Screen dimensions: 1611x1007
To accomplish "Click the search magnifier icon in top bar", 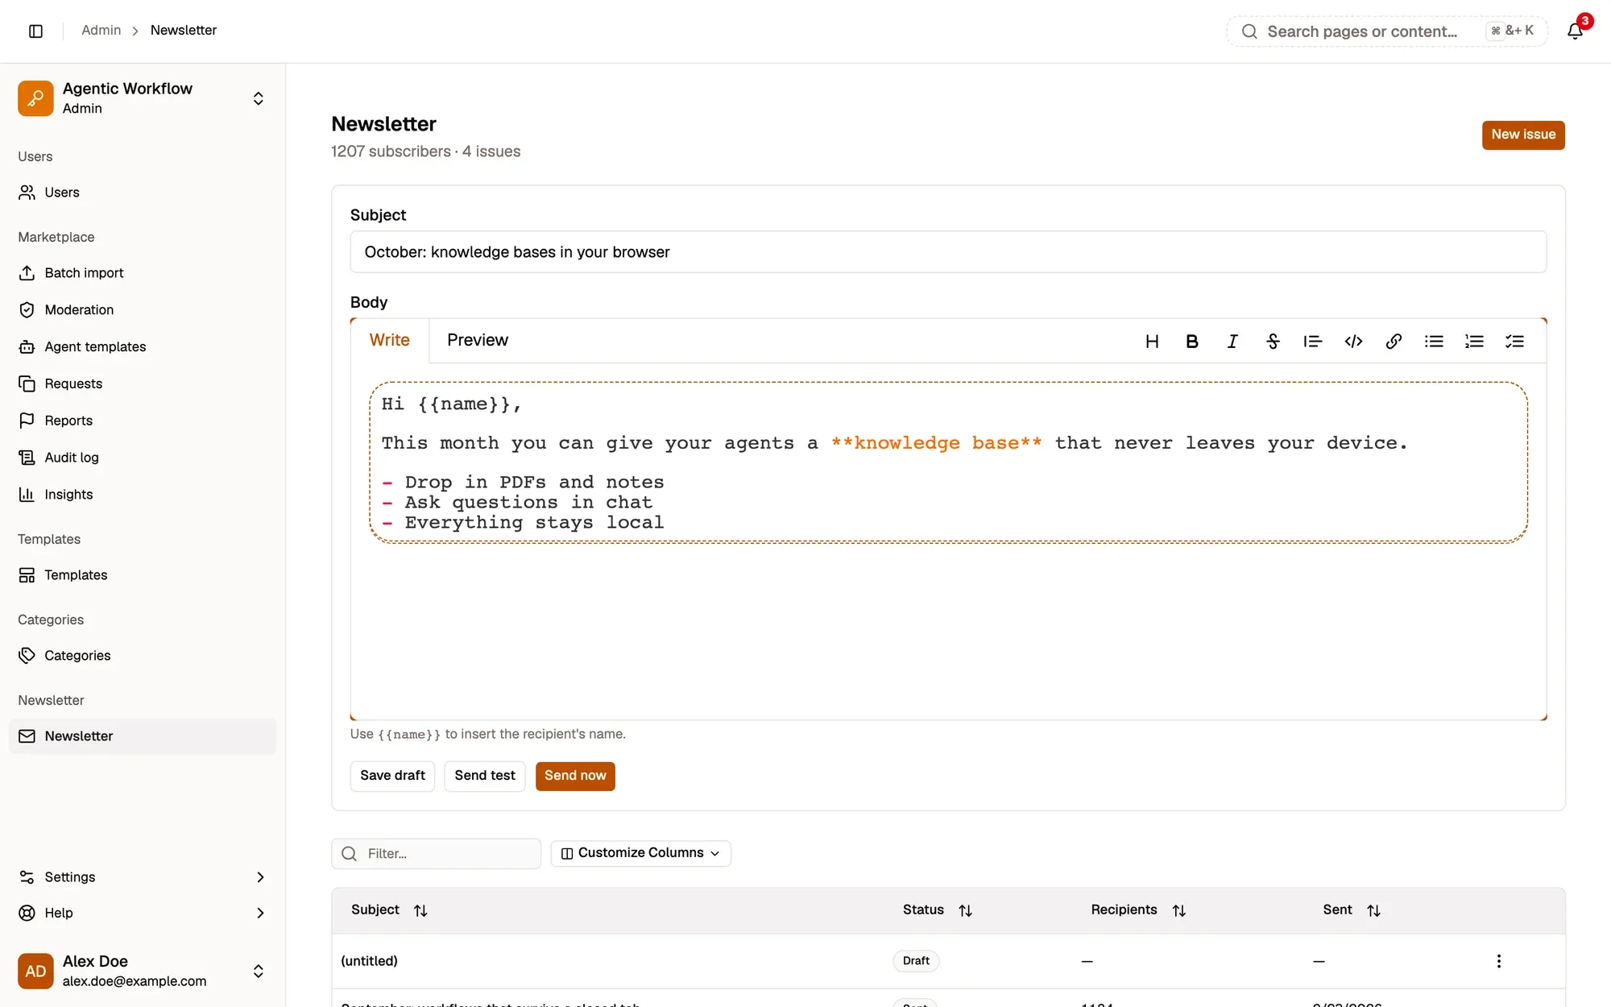I will 1249,31.
